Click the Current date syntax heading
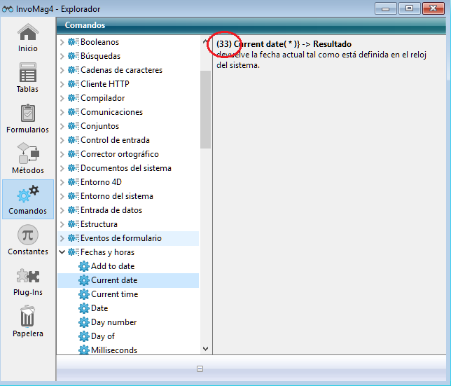The width and height of the screenshot is (451, 386). [x=284, y=44]
